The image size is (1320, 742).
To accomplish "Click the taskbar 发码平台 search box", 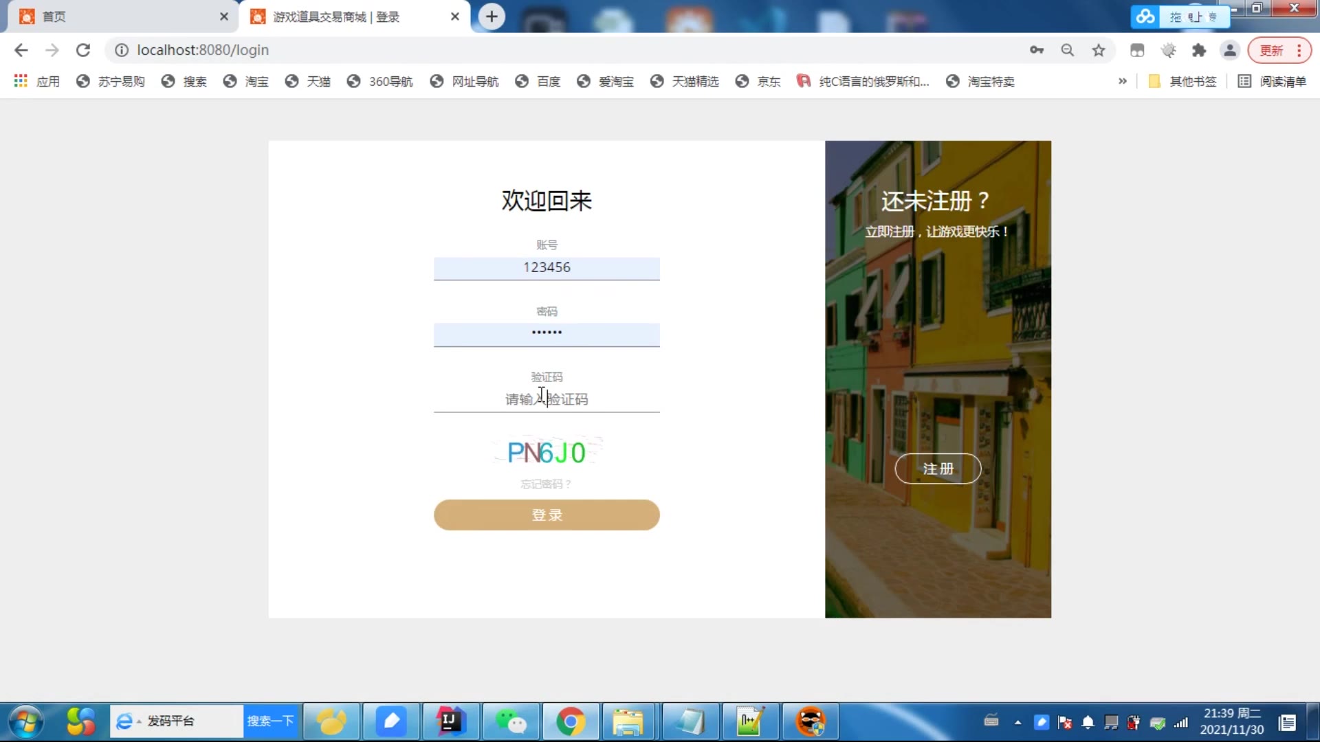I will 177,721.
